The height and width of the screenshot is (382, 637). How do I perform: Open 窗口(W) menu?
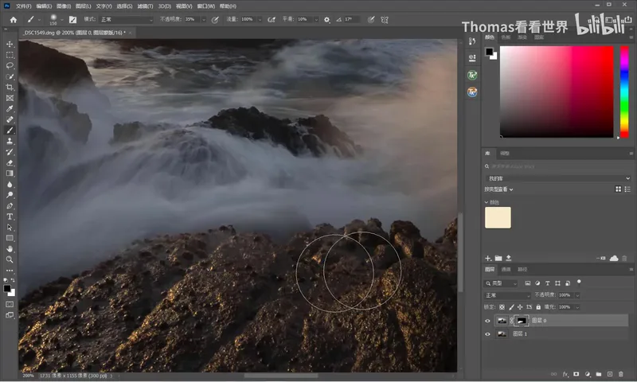(x=206, y=6)
